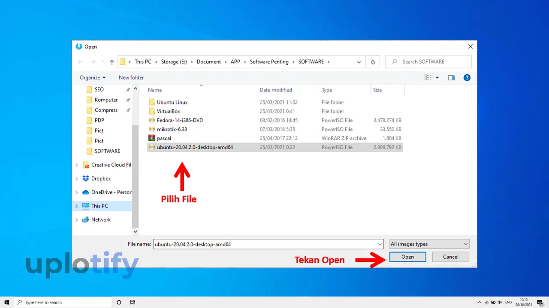Screen dimensions: 549x308
Task: Open the All images types dropdown
Action: [x=429, y=244]
